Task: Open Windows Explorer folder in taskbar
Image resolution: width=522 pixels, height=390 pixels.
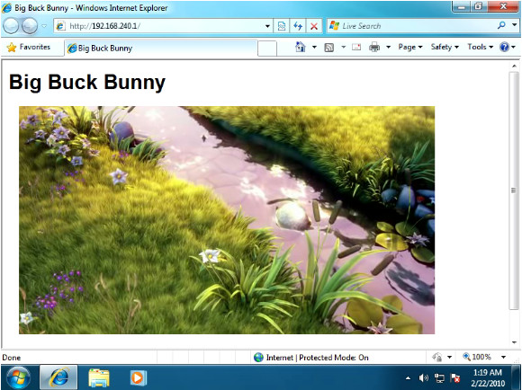Action: (x=99, y=377)
